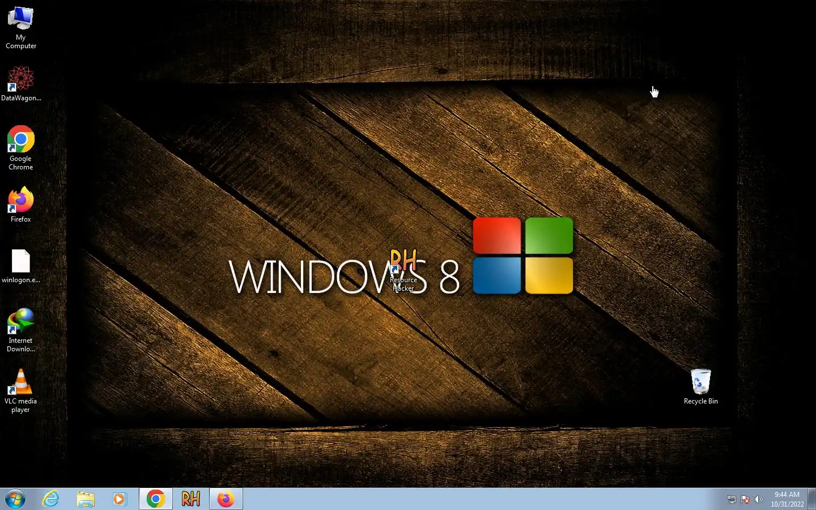Viewport: 816px width, 510px height.
Task: Click the Show desktop button at taskbar end
Action: pos(811,499)
